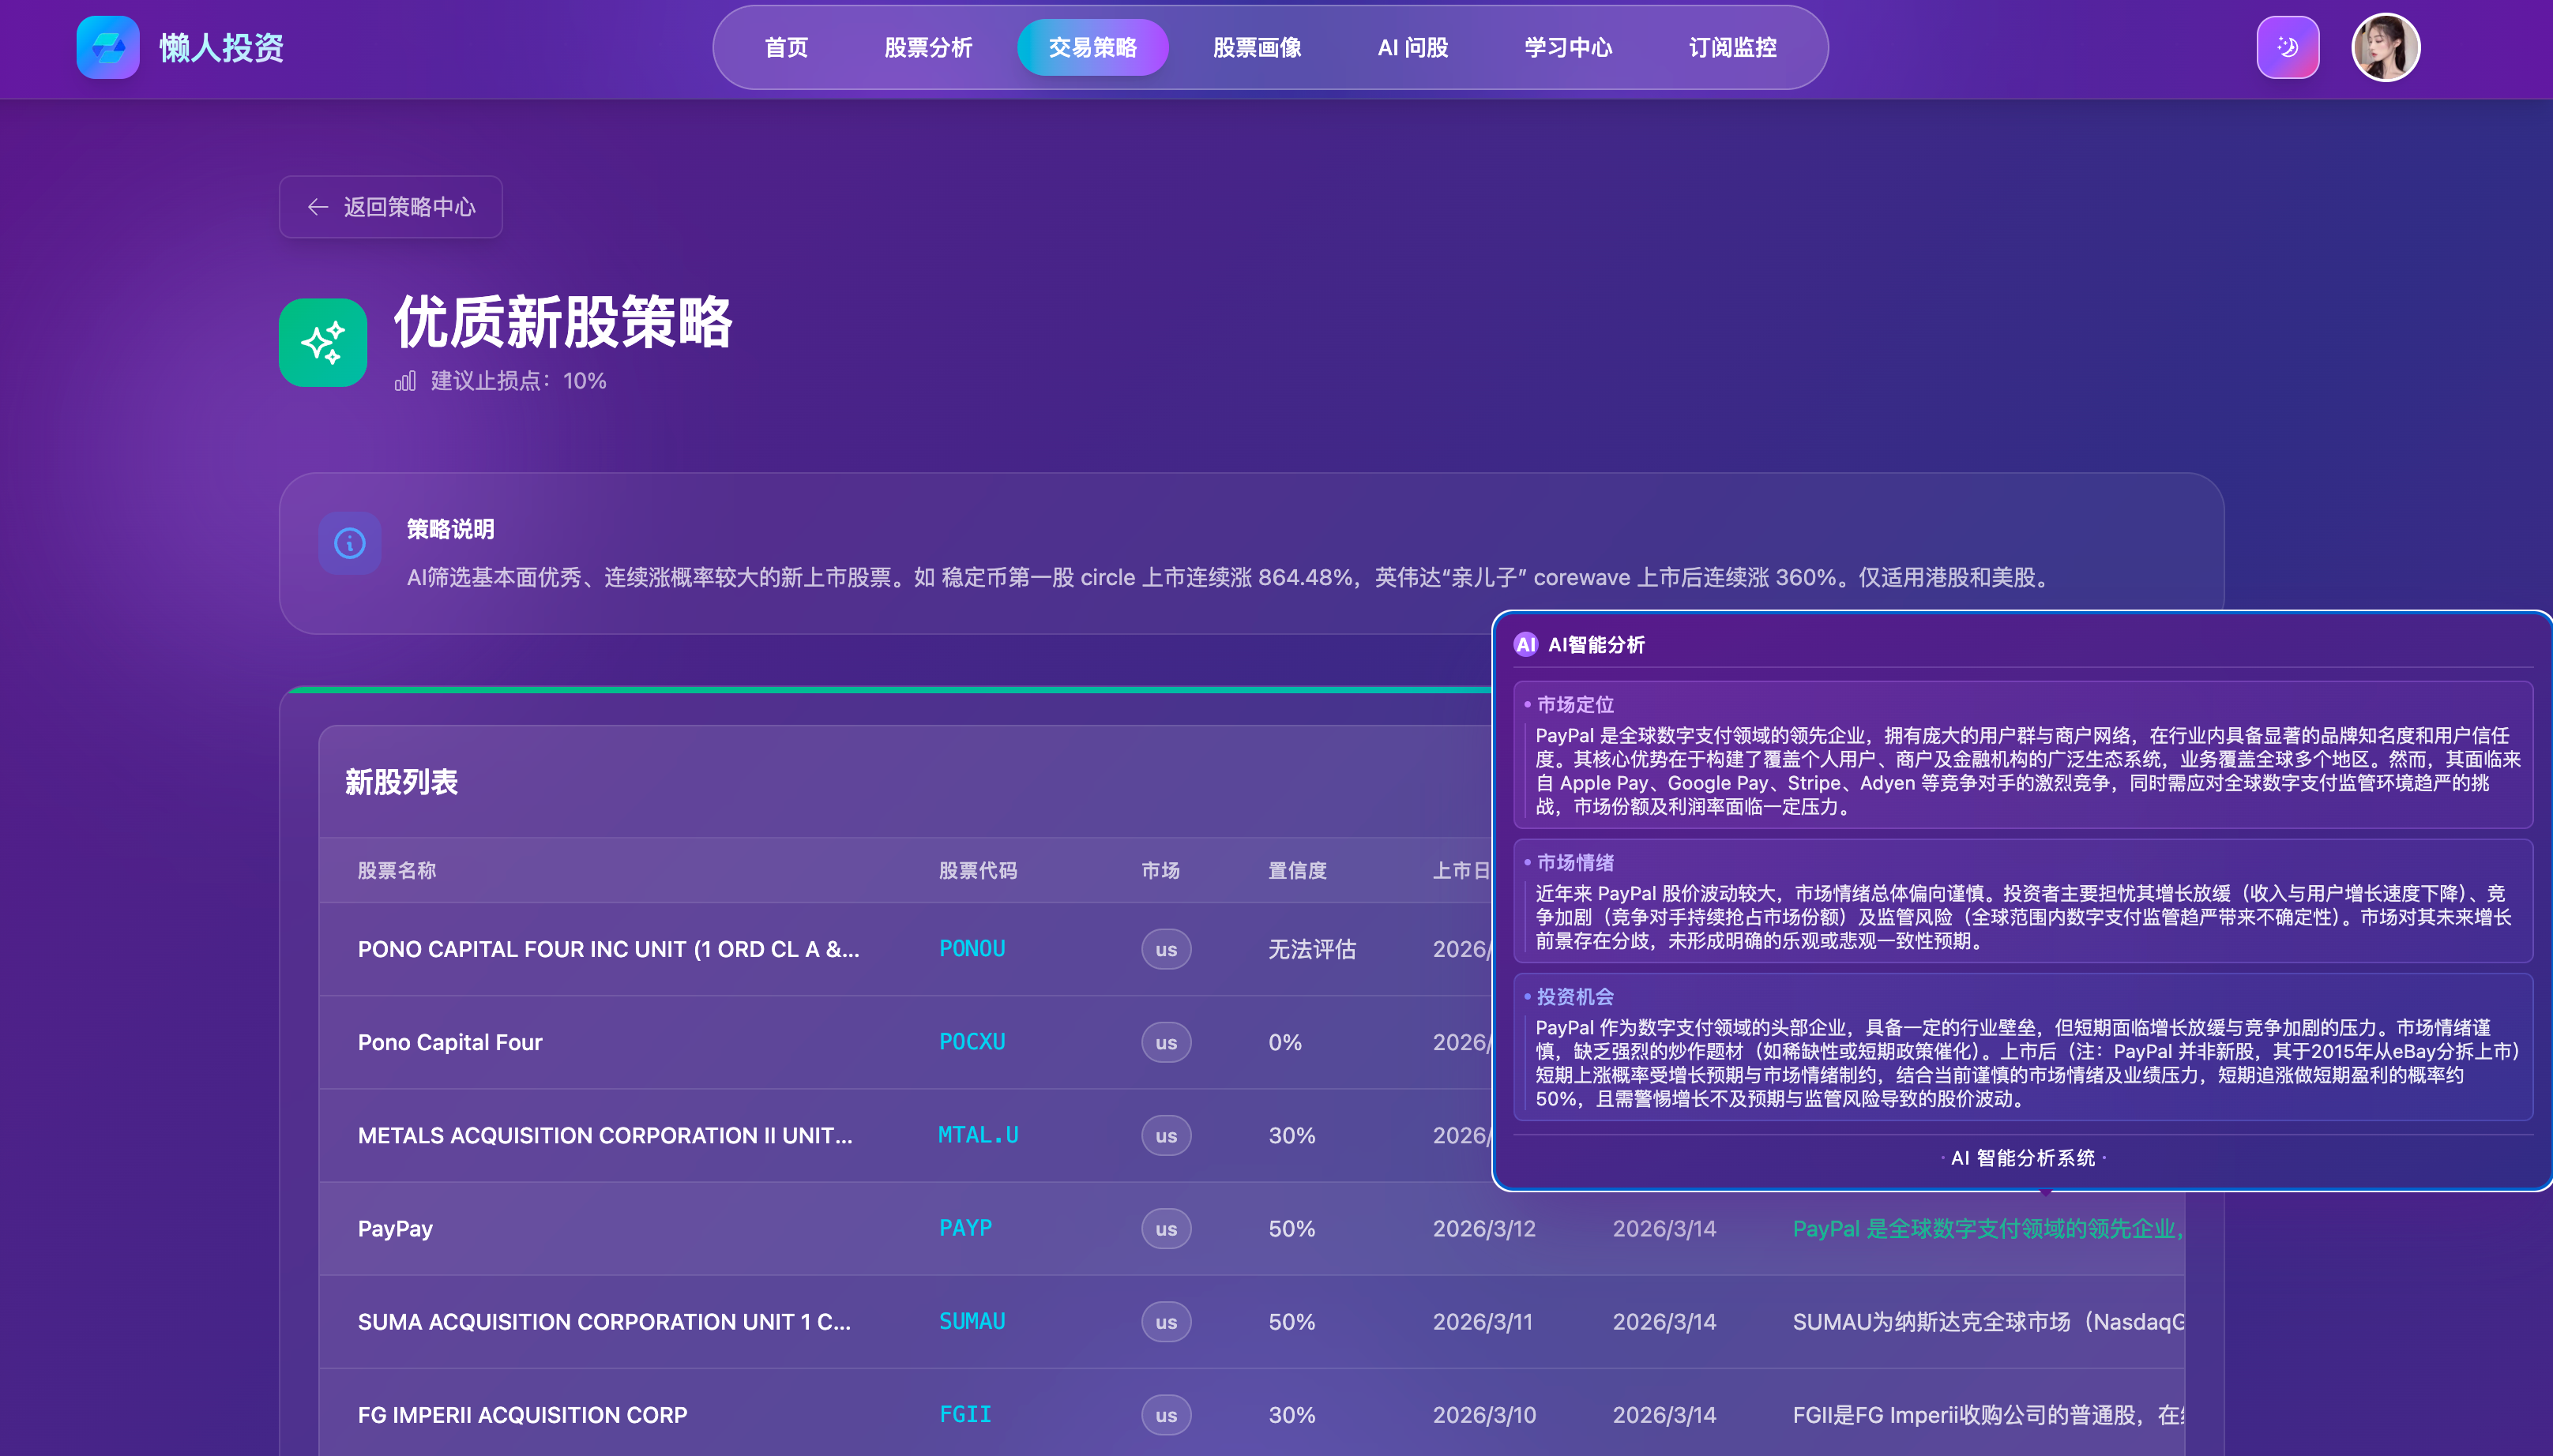Click the 懒人投资 app logo icon

(x=109, y=47)
